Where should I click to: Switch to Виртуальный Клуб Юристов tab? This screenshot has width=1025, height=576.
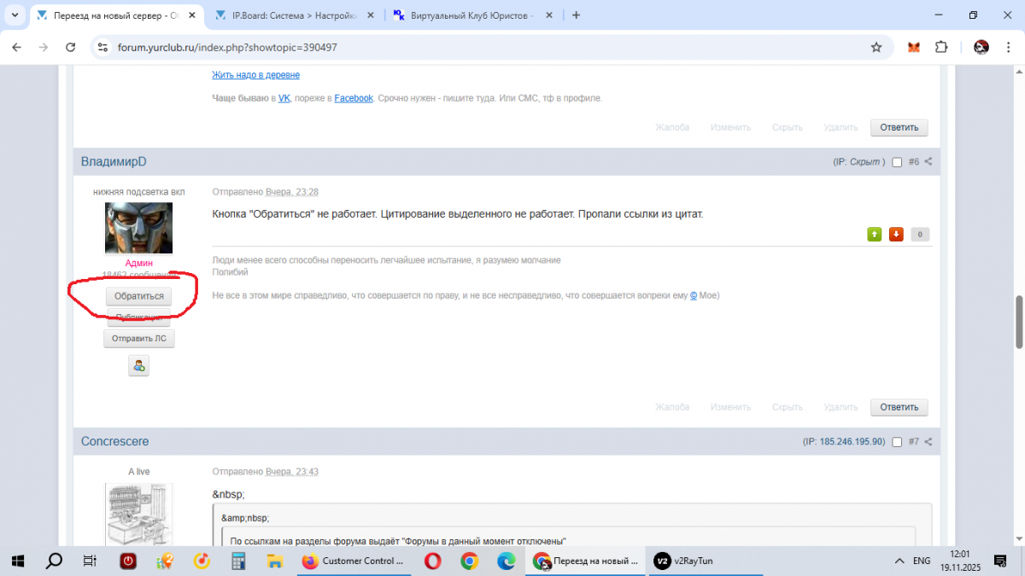pos(471,15)
